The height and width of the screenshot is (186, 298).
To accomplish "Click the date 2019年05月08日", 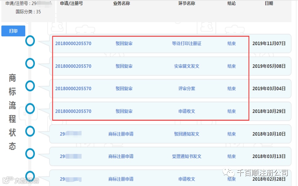I will pyautogui.click(x=269, y=66).
